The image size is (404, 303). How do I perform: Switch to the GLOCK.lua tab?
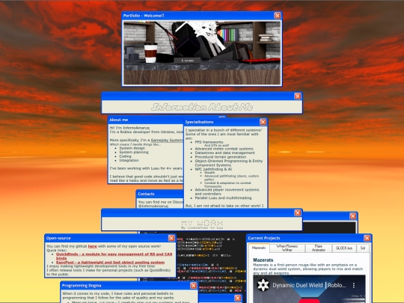(344, 248)
